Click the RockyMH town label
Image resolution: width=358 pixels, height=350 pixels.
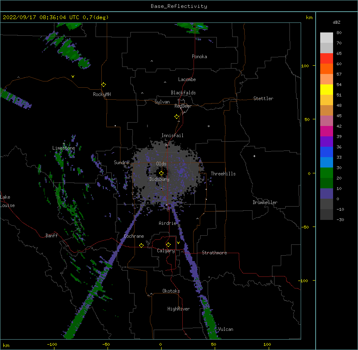pos(102,94)
